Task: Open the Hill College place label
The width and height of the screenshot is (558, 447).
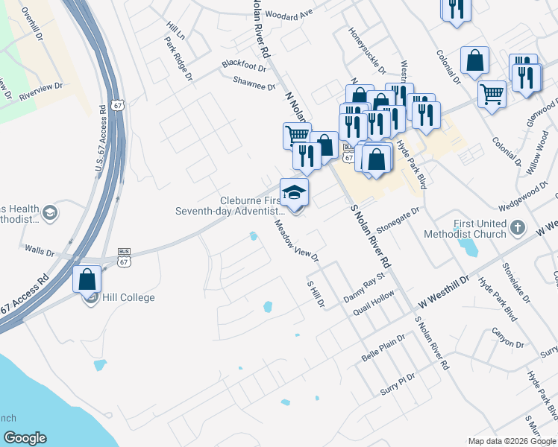Action: pos(128,298)
